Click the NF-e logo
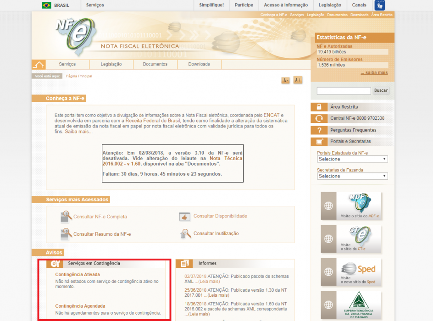433x321 pixels. (x=76, y=36)
